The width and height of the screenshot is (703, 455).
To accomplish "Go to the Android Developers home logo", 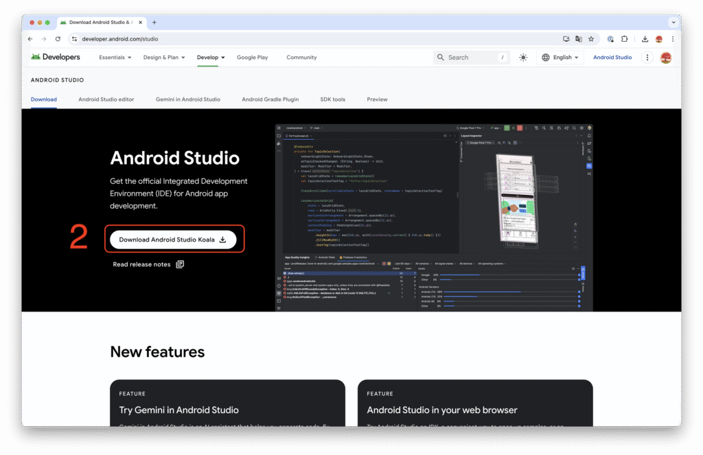I will click(x=56, y=57).
